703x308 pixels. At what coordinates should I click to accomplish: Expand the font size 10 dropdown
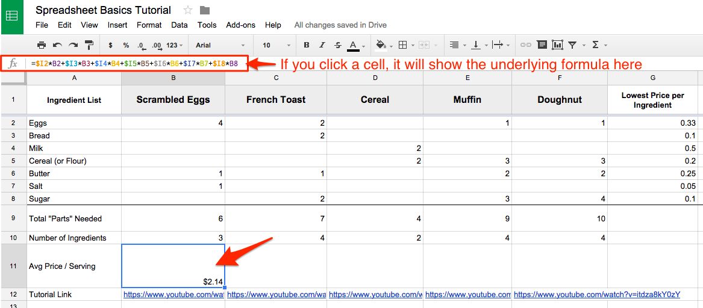pos(275,45)
